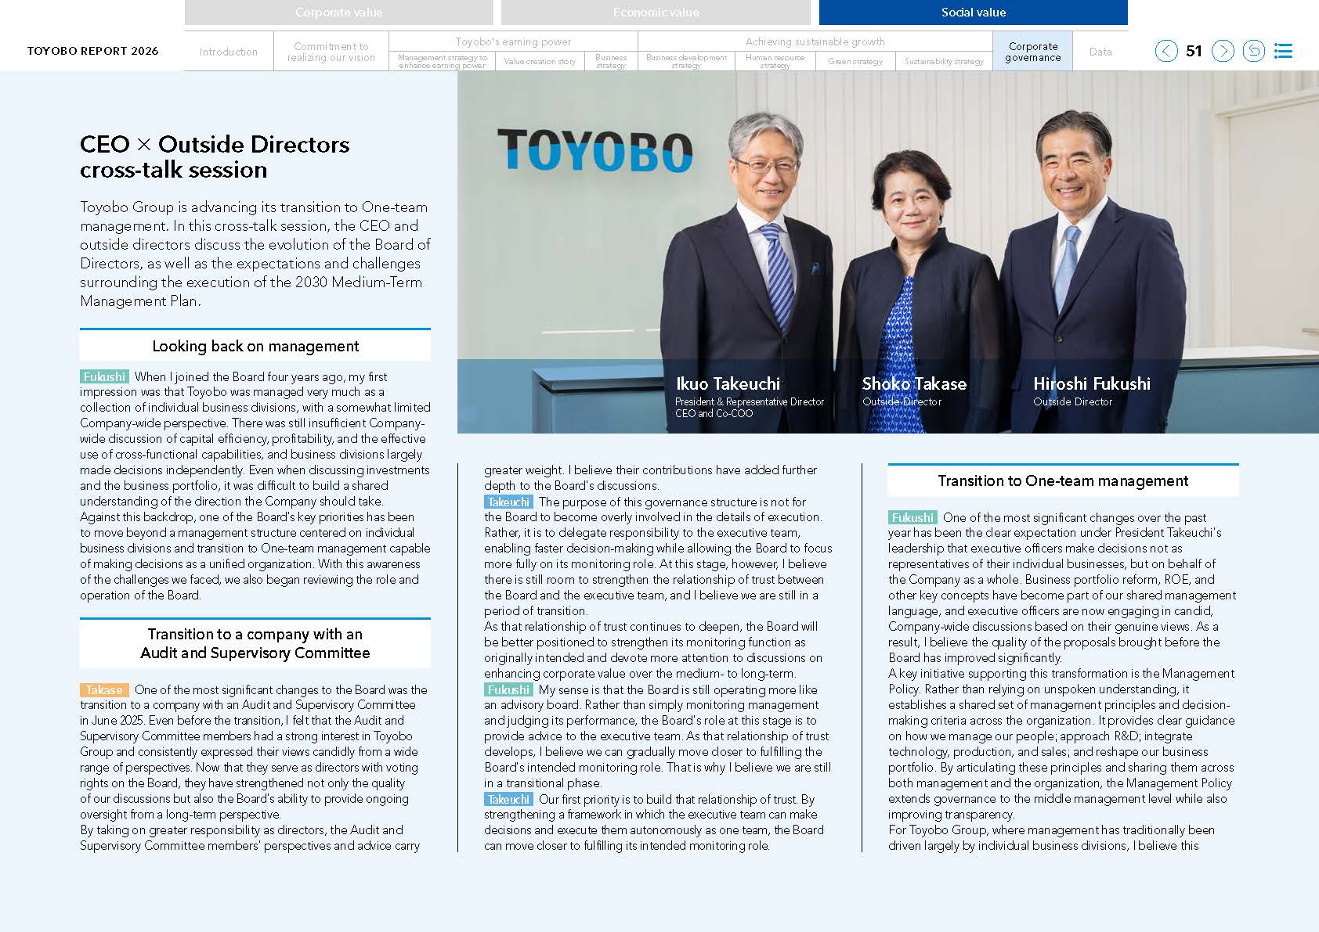Click the return/back circular arrow icon

click(1253, 51)
